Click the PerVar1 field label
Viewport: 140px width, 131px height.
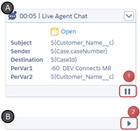[21, 68]
